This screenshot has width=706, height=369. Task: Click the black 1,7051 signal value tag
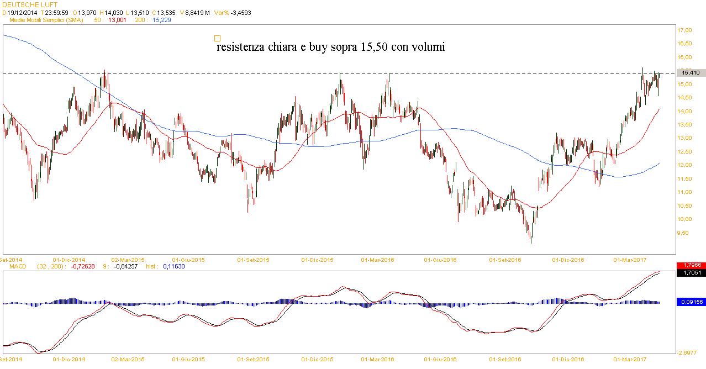(691, 272)
